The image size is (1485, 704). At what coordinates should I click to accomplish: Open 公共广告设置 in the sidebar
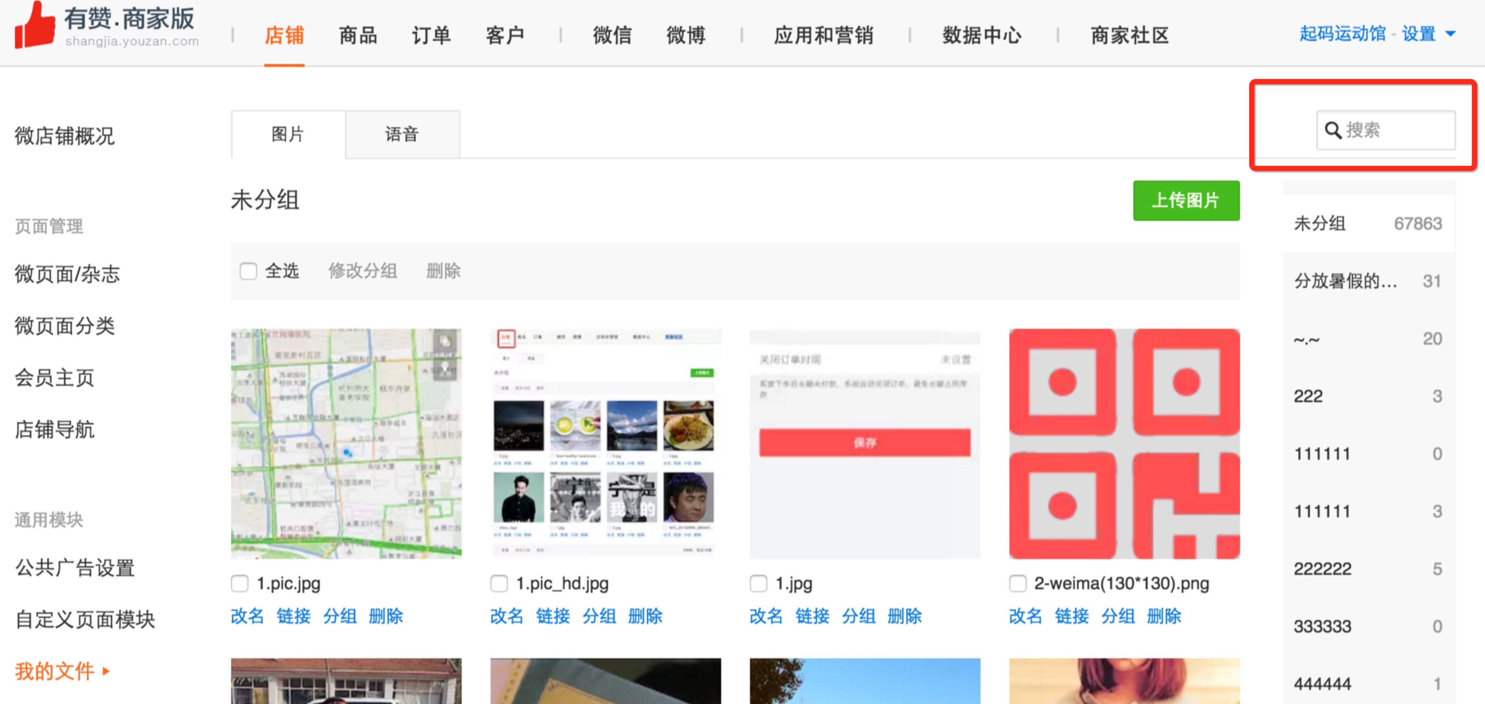[x=75, y=567]
